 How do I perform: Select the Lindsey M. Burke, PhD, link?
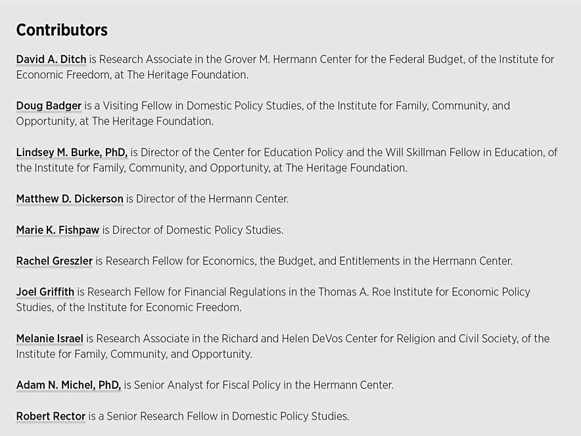tap(72, 152)
